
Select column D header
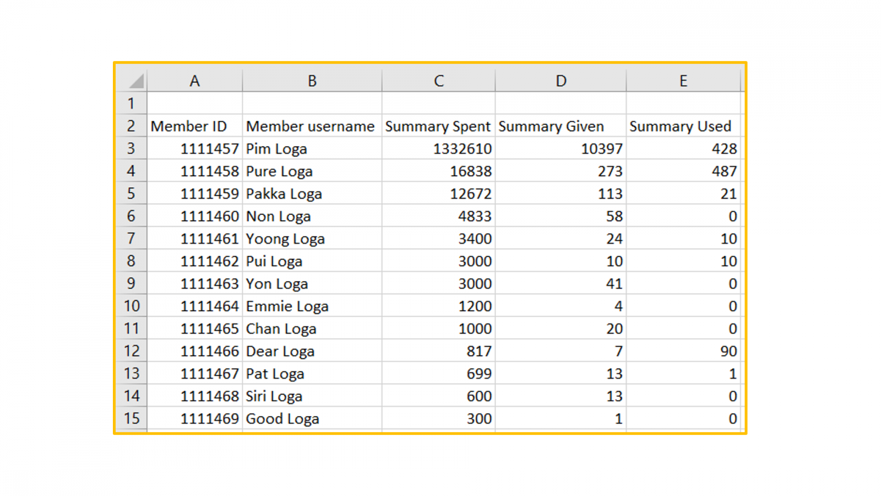561,80
